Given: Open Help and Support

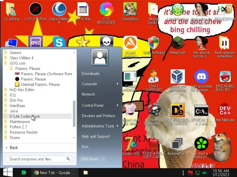Looking at the screenshot, I should [x=96, y=136].
